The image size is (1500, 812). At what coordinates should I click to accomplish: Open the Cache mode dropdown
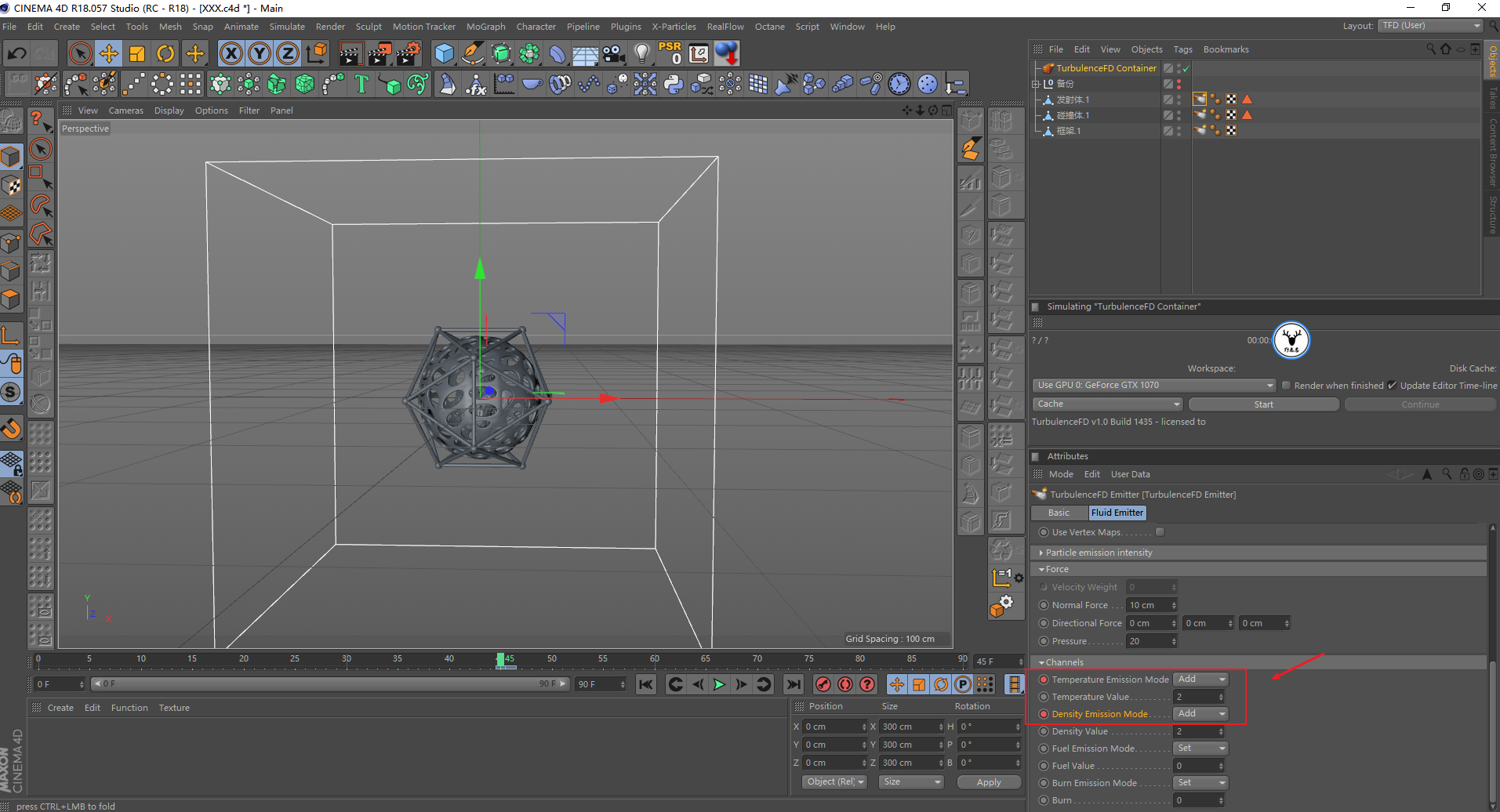coord(1107,404)
